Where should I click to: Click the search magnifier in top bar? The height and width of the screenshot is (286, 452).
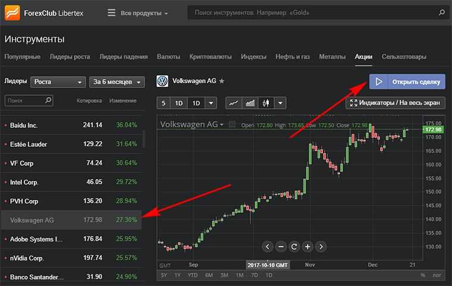[x=441, y=12]
